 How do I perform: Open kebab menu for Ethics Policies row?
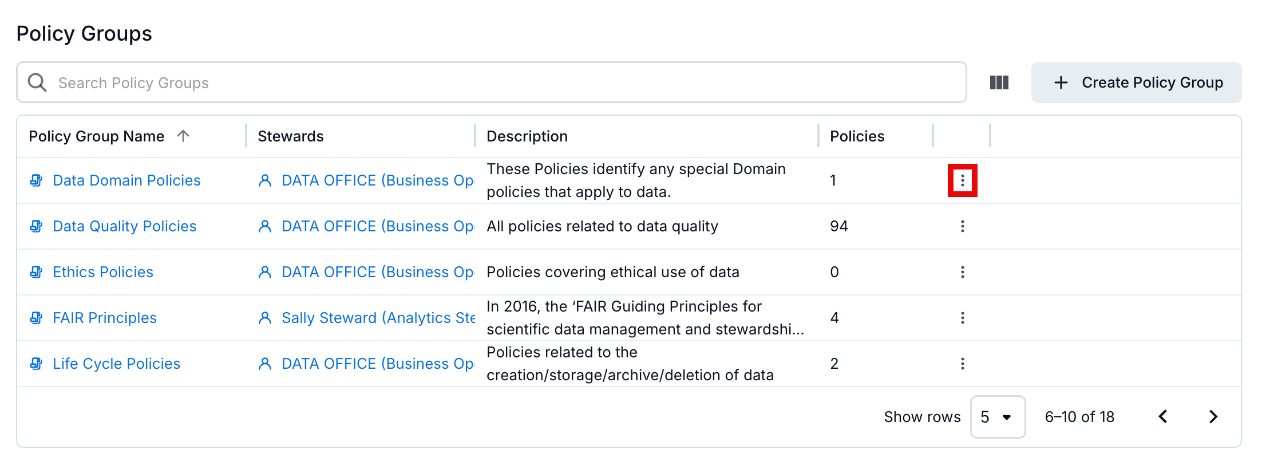coord(962,272)
